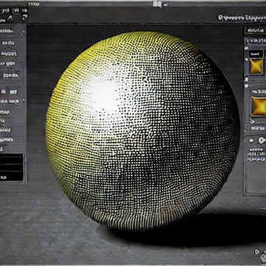This screenshot has height=266, width=266.
Task: Open the top-right panel header dropdown
Action: pyautogui.click(x=256, y=31)
